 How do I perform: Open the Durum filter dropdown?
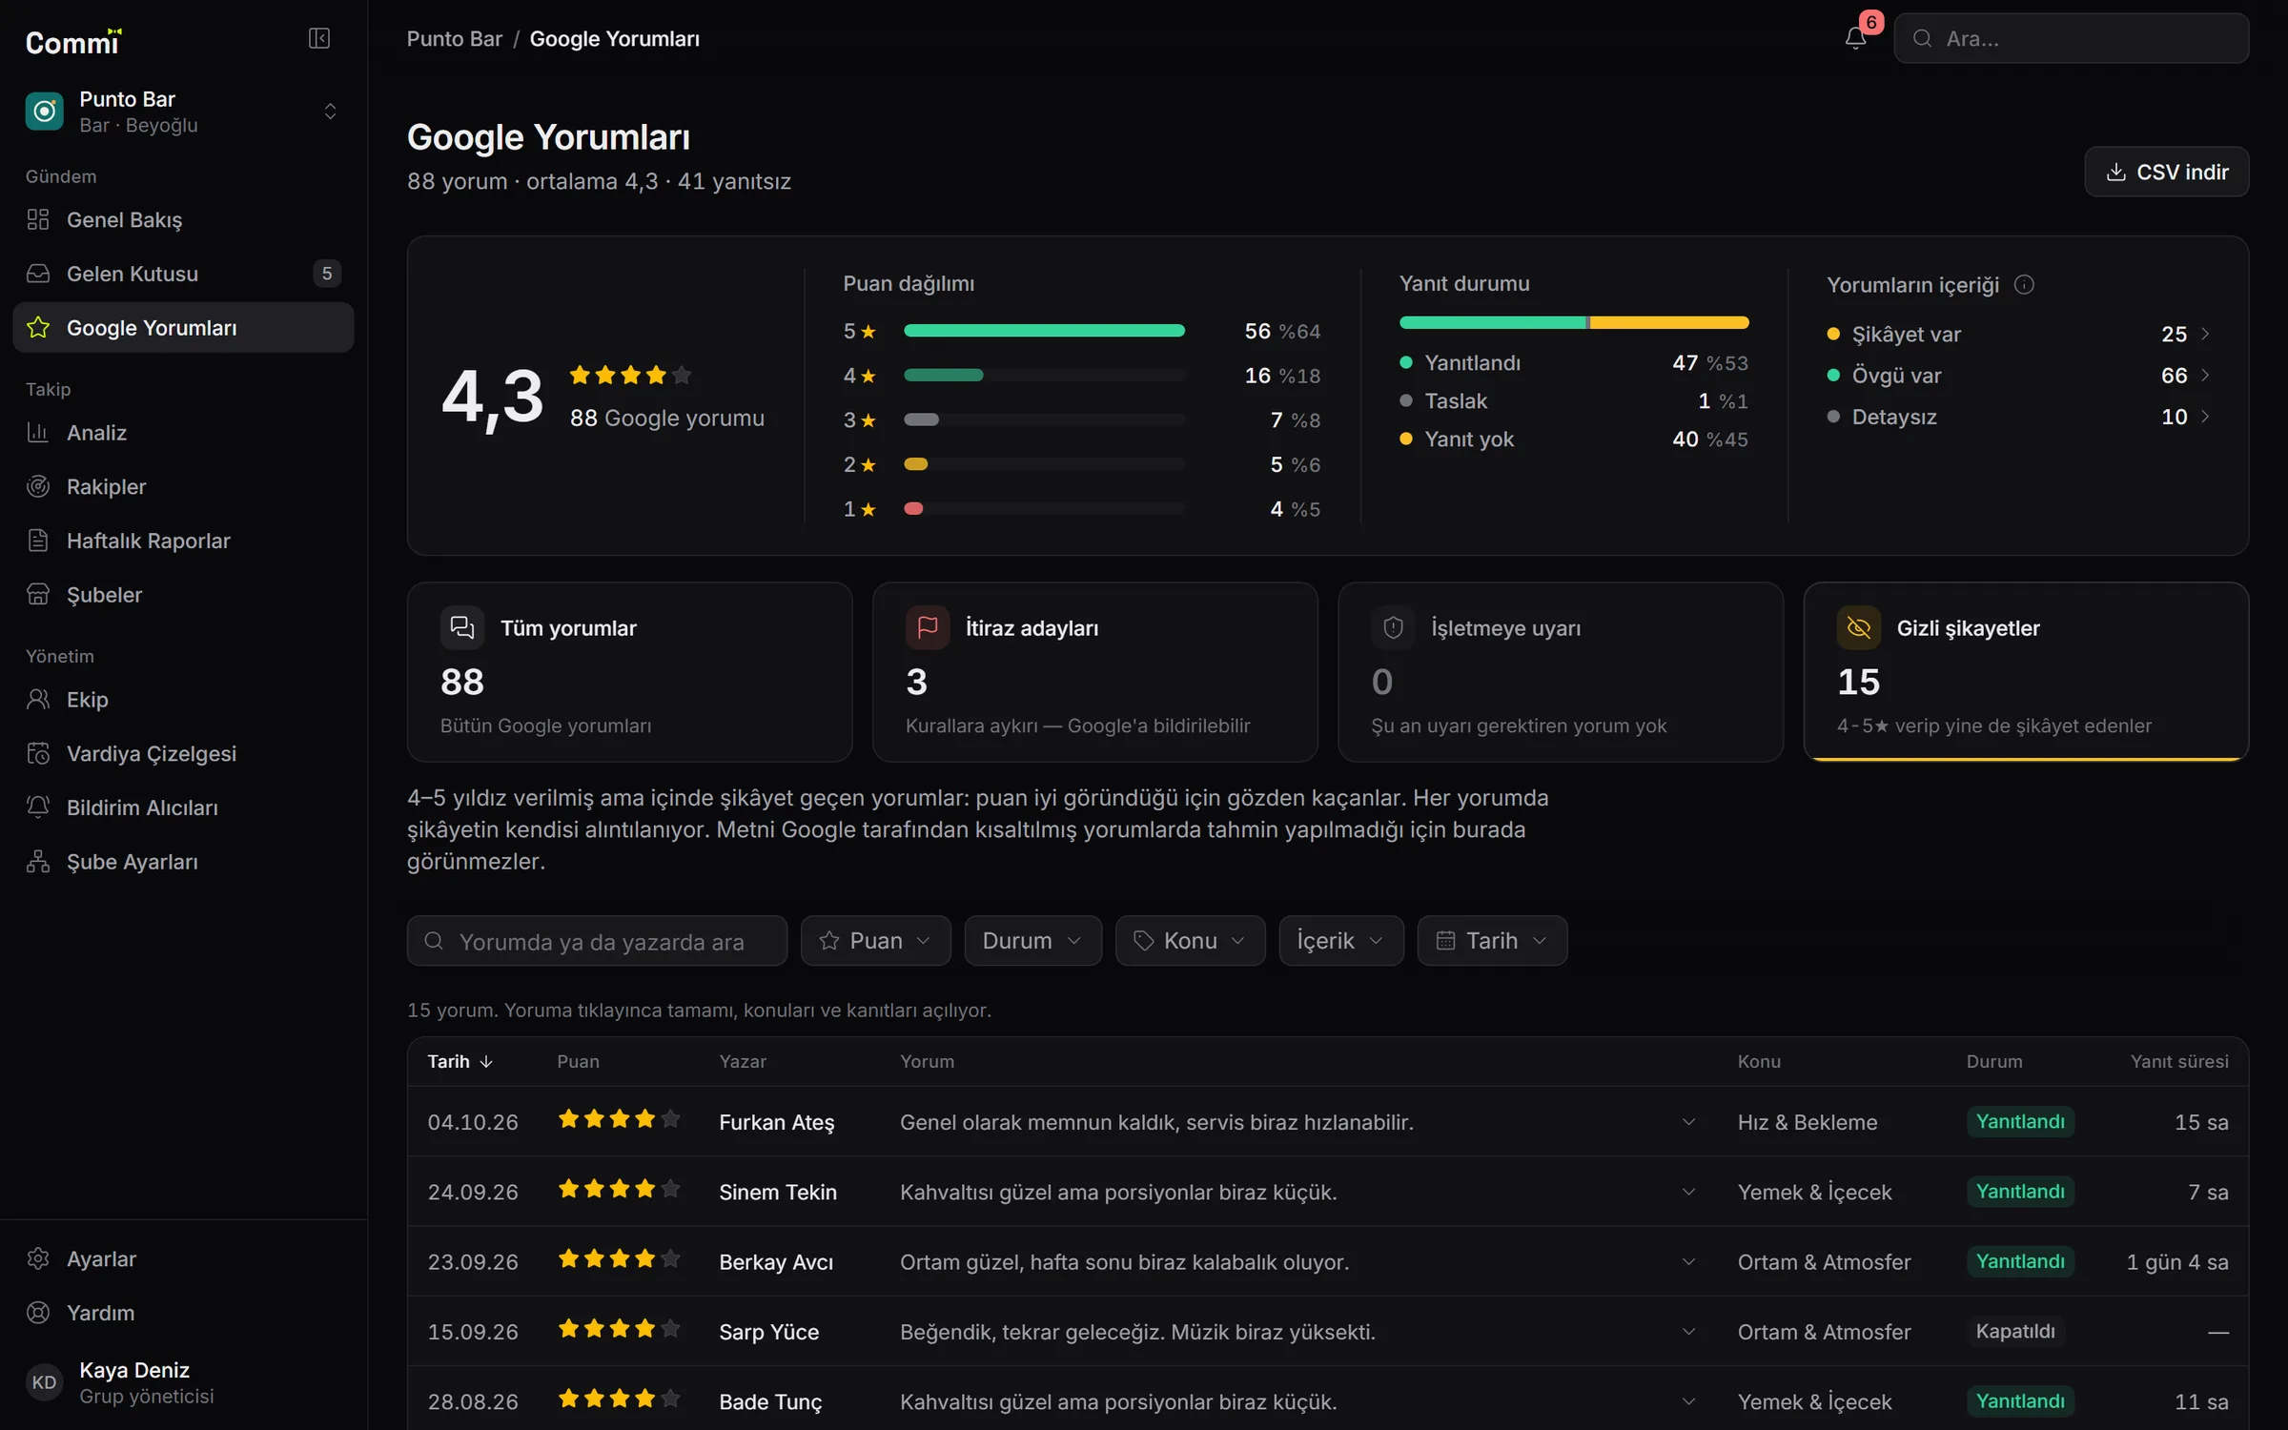pyautogui.click(x=1032, y=941)
